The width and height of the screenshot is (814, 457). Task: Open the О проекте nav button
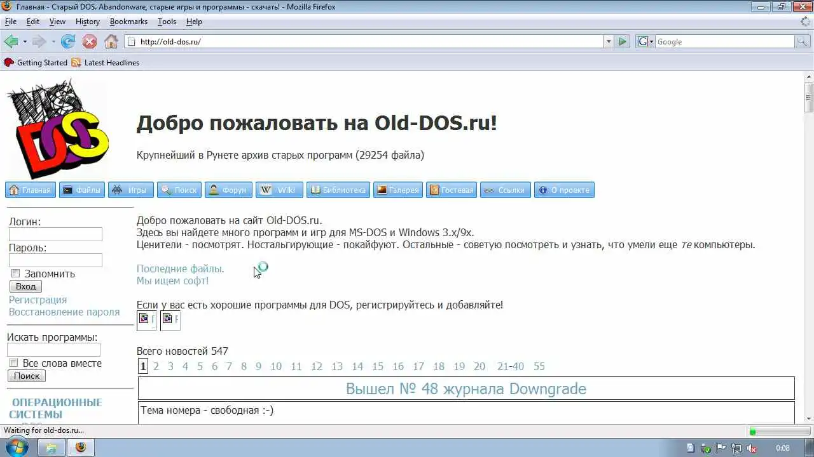click(564, 190)
